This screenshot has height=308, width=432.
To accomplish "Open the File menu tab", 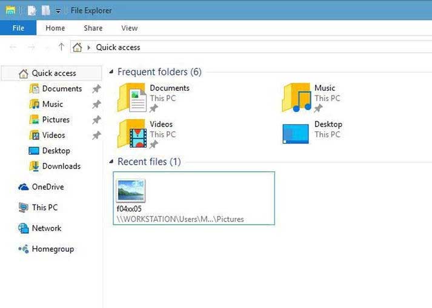I will click(x=18, y=28).
